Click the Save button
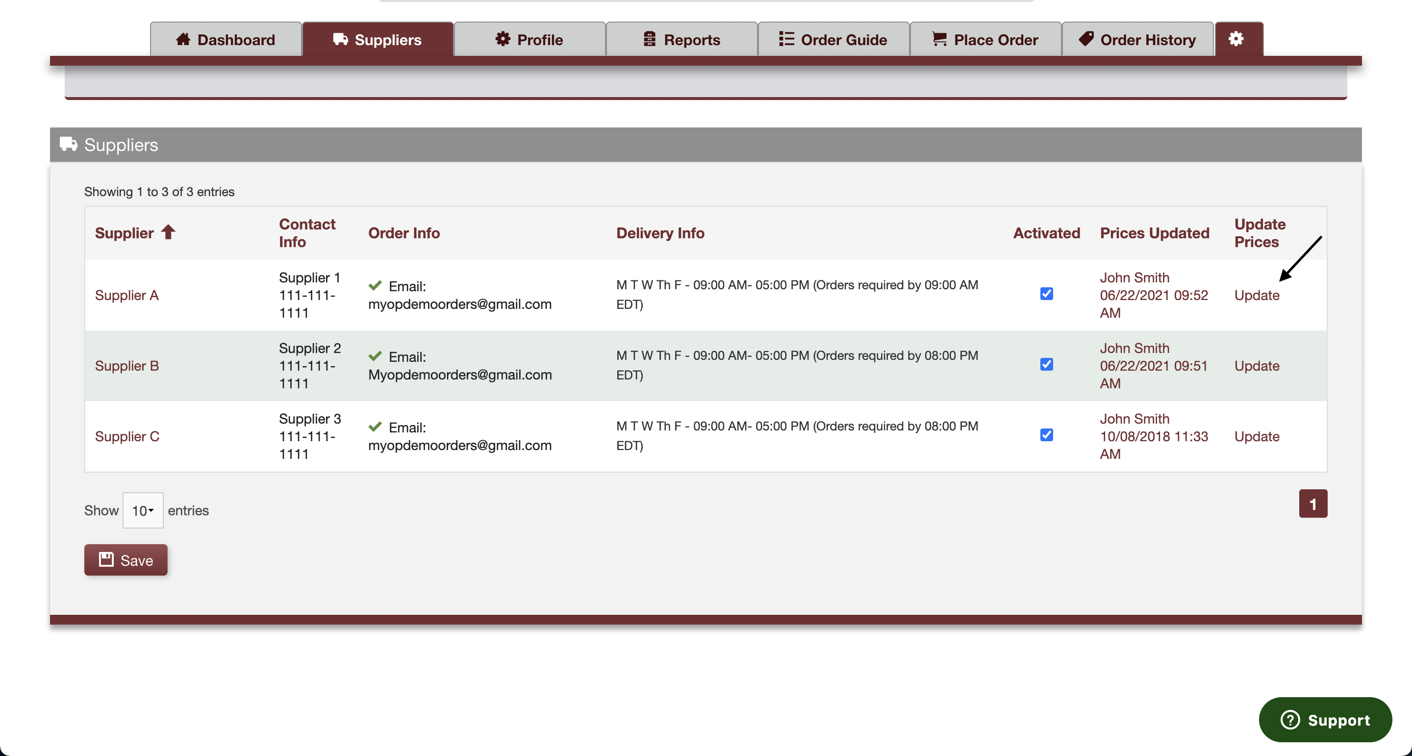 coord(126,560)
